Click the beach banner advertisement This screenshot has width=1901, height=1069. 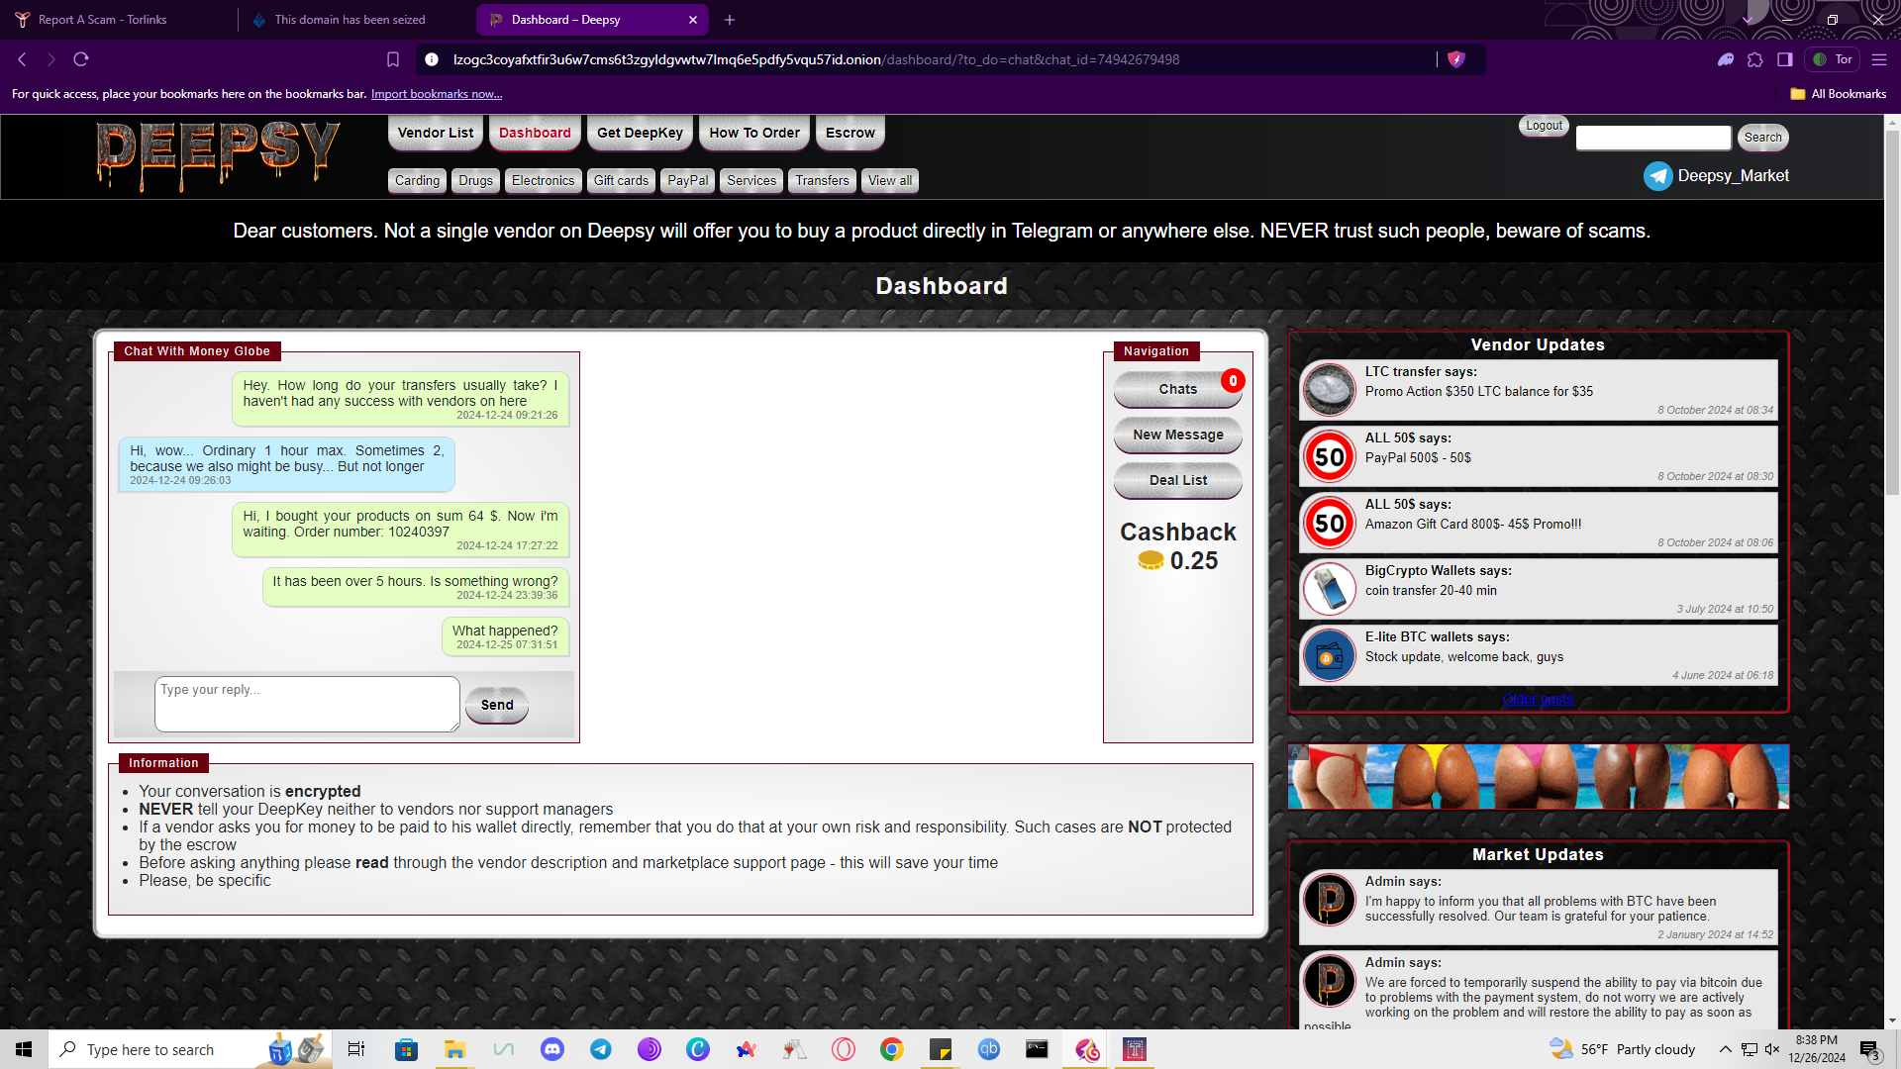point(1538,776)
